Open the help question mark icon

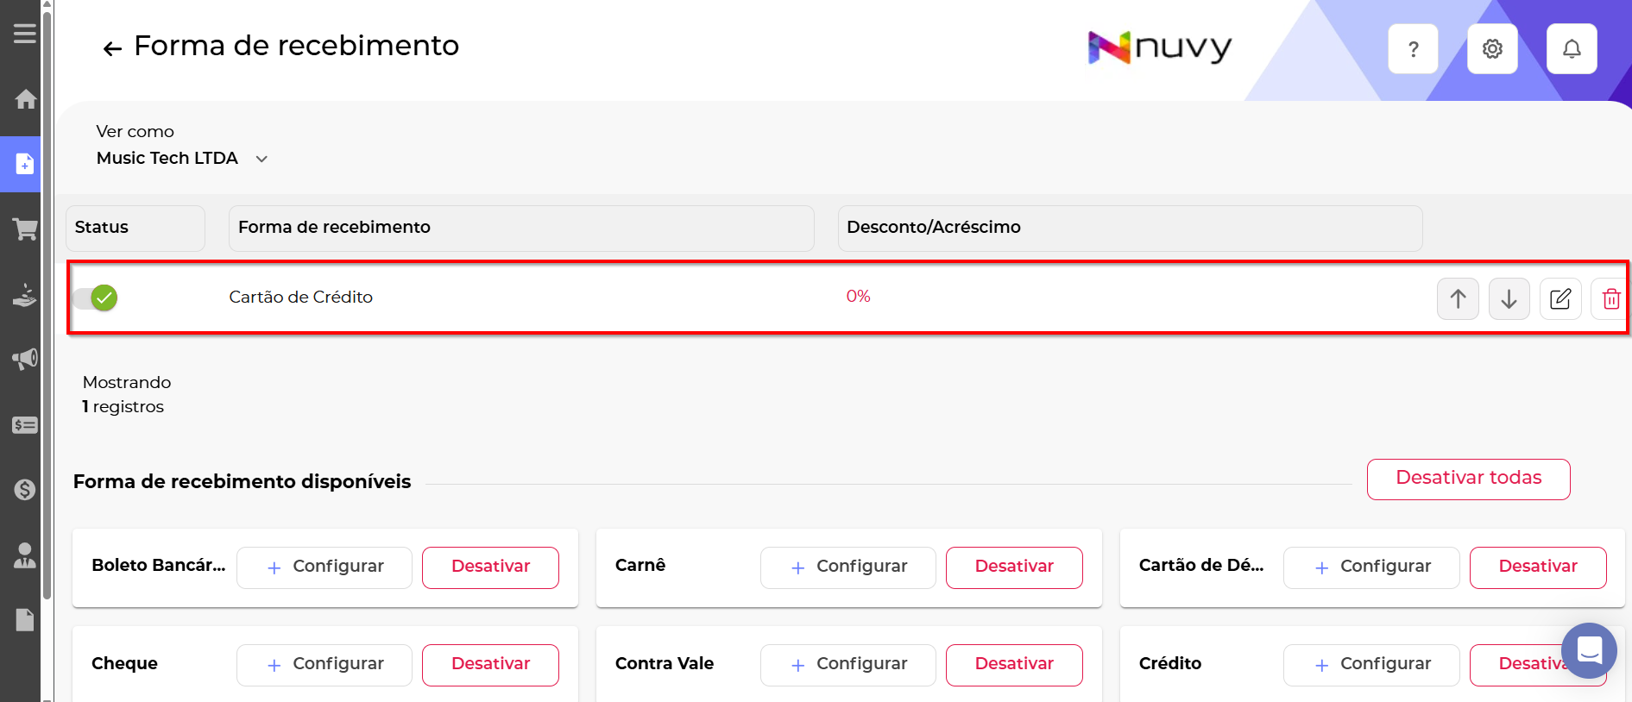[x=1413, y=49]
